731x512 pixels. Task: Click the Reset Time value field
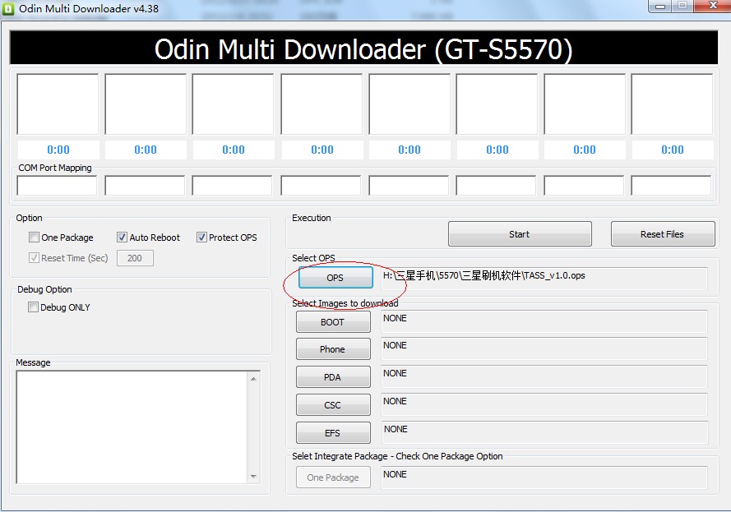click(x=135, y=258)
